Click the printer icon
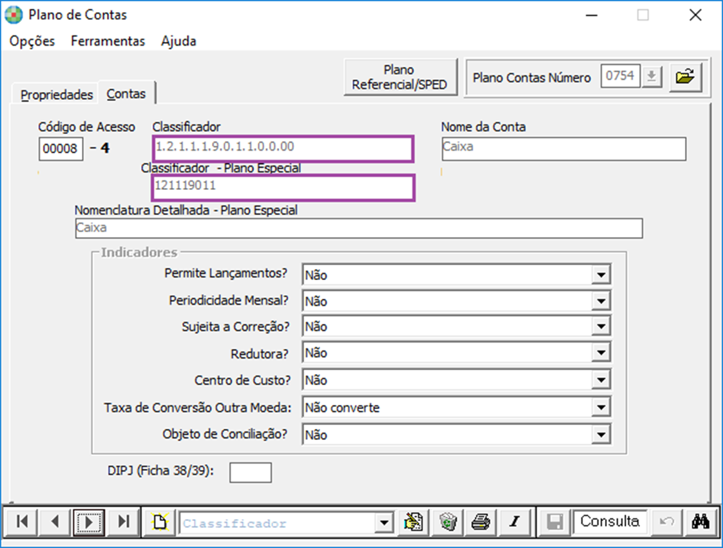Image resolution: width=723 pixels, height=548 pixels. [481, 522]
